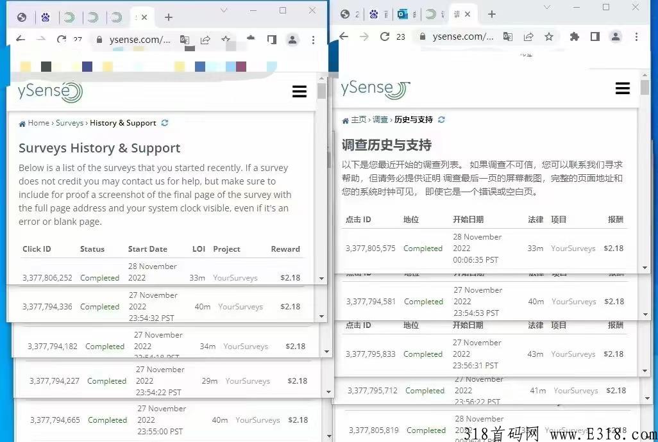Click scroll-up arrow in right window scrollbar
This screenshot has width=658, height=442.
[645, 75]
